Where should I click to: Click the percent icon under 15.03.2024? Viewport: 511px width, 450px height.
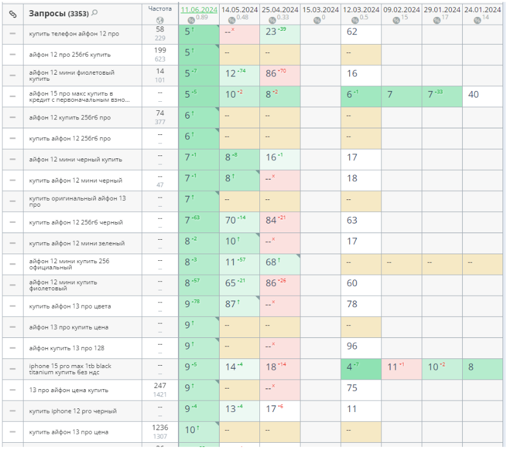pyautogui.click(x=317, y=20)
